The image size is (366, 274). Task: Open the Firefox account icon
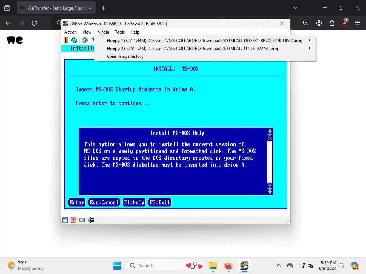319,23
